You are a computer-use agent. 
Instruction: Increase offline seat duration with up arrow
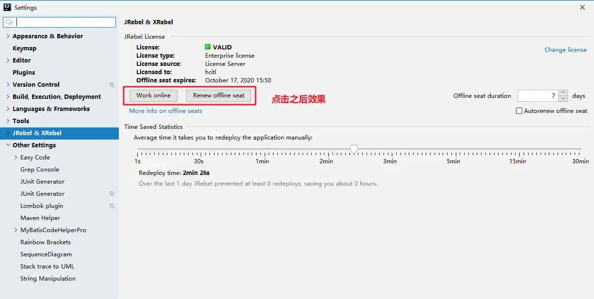(563, 93)
